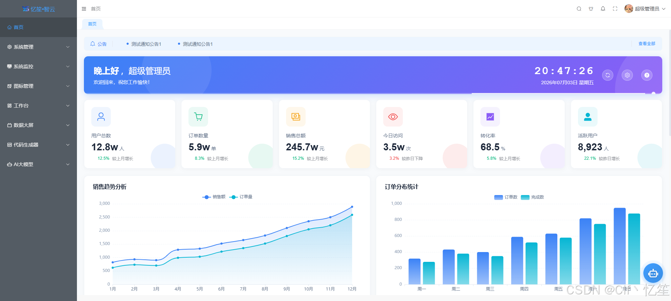Image resolution: width=671 pixels, height=301 pixels.
Task: Toggle the 订单量 legend series
Action: point(241,197)
